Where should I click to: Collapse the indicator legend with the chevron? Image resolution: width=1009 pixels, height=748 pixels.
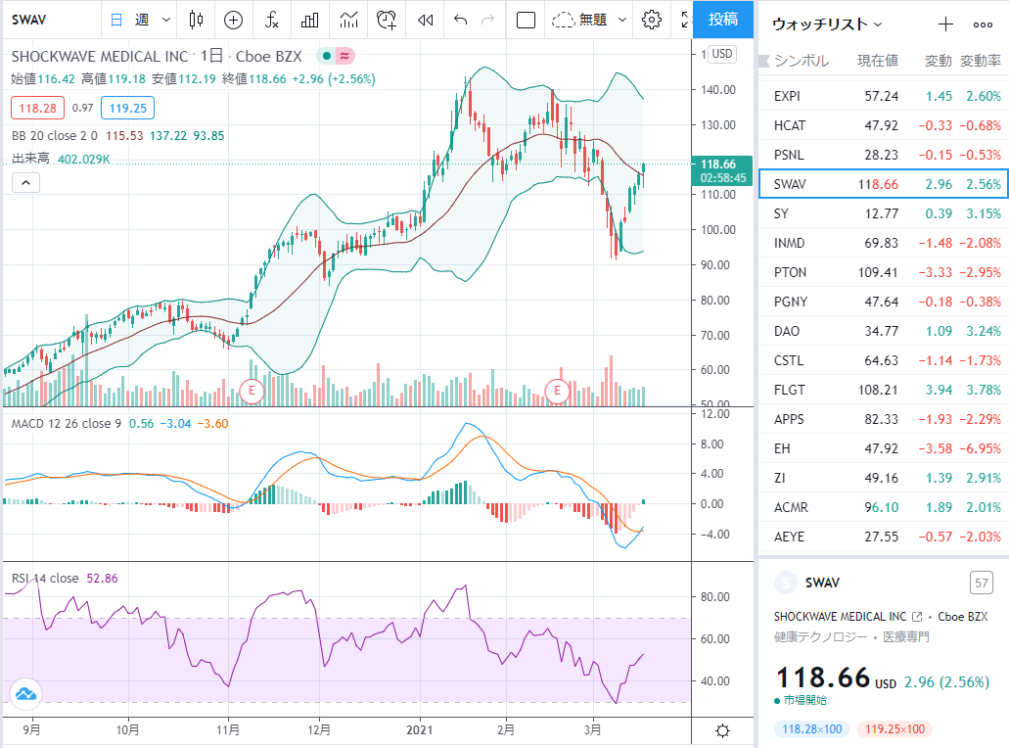click(x=25, y=183)
